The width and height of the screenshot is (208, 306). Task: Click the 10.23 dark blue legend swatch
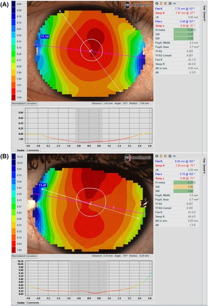tap(13, 157)
